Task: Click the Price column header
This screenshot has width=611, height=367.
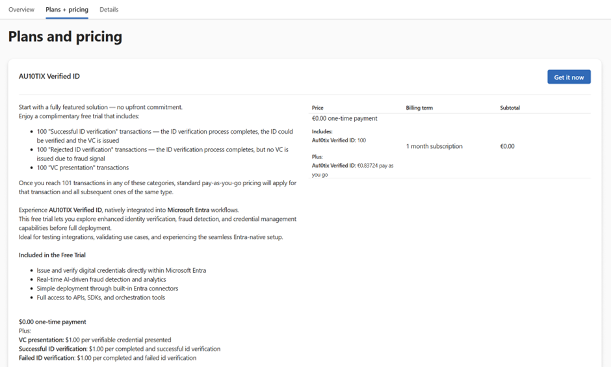Action: coord(318,108)
